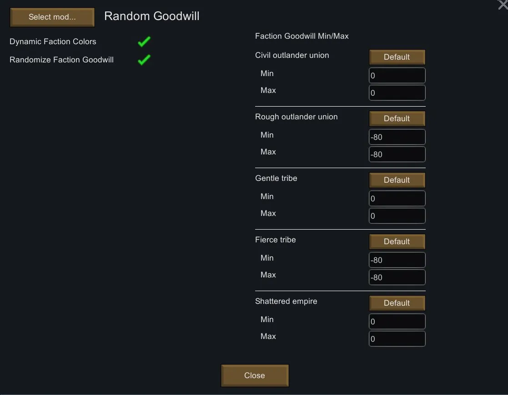The image size is (508, 395).
Task: Edit Rough outlander union Min value
Action: point(397,137)
